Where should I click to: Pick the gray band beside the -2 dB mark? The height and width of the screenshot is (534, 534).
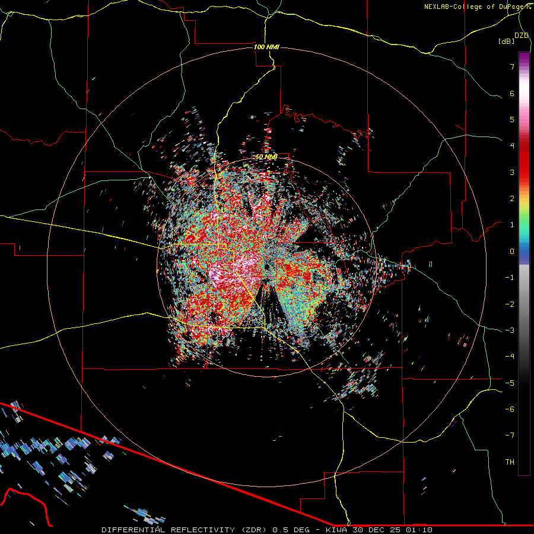pos(524,304)
